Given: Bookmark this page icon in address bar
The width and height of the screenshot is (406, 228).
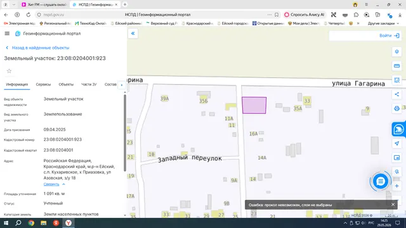Looking at the screenshot, I should click(277, 15).
